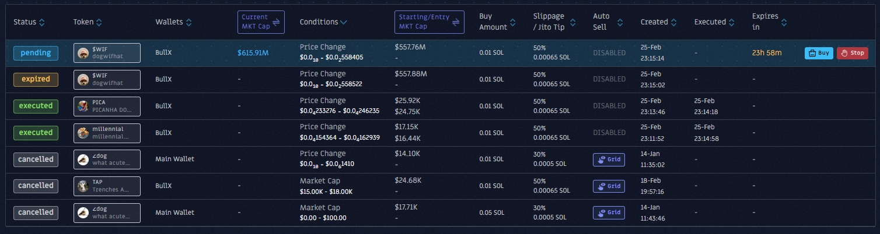Toggle Starting/Entry MKT Cap switch
Screen dimensions: 880x234
pyautogui.click(x=457, y=22)
